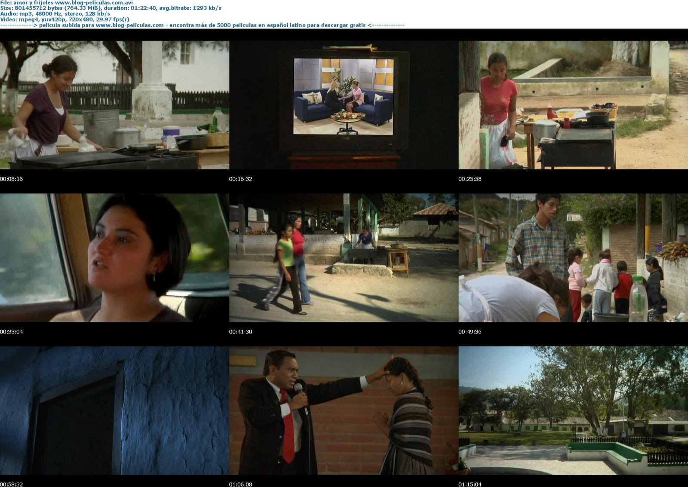The height and width of the screenshot is (487, 688).
Task: Open the town plaza trees frame at 01:15:04
Action: (x=573, y=410)
